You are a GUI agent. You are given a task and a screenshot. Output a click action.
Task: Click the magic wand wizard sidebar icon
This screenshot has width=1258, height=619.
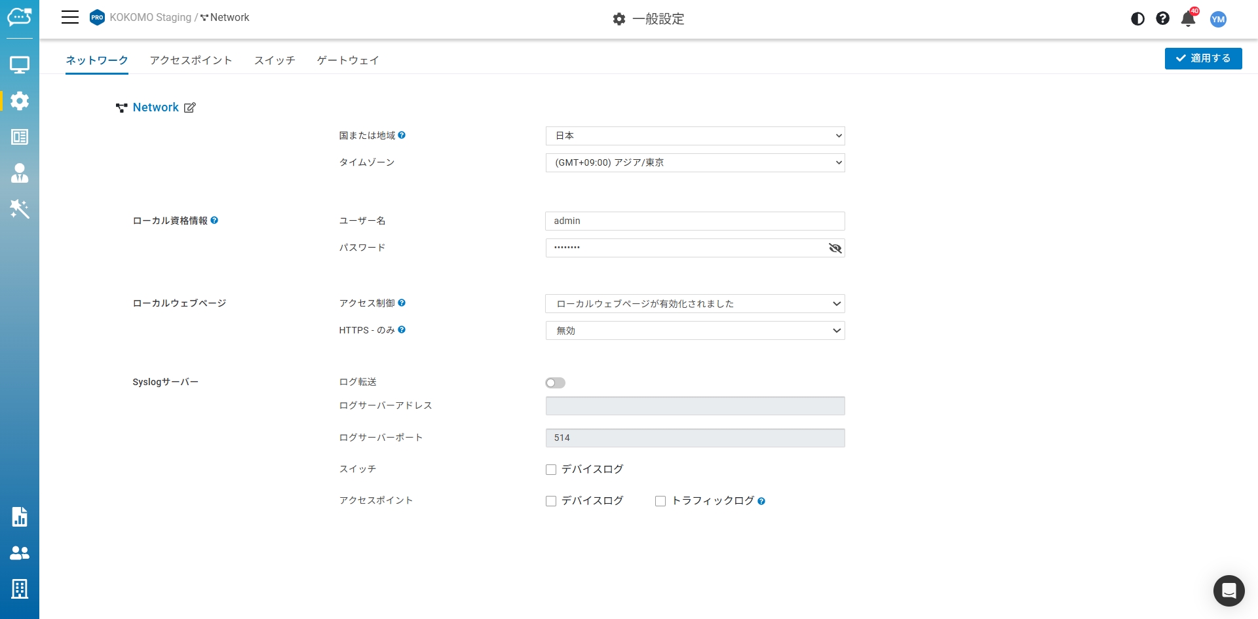tap(20, 209)
